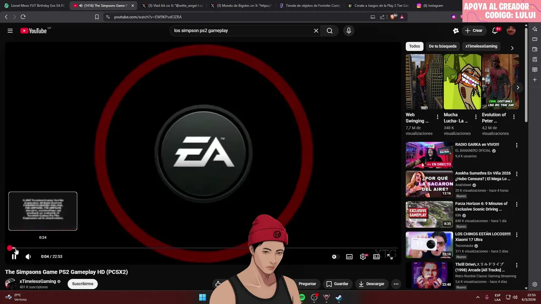
Task: Open sidebar reading list icon
Action: [x=535, y=69]
